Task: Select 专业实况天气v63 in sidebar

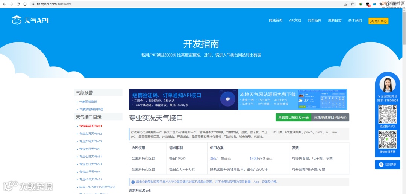Action: pyautogui.click(x=90, y=141)
